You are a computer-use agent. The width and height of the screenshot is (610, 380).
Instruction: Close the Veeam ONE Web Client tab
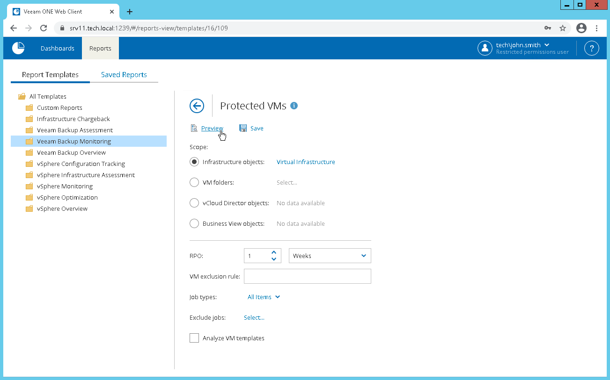(112, 12)
